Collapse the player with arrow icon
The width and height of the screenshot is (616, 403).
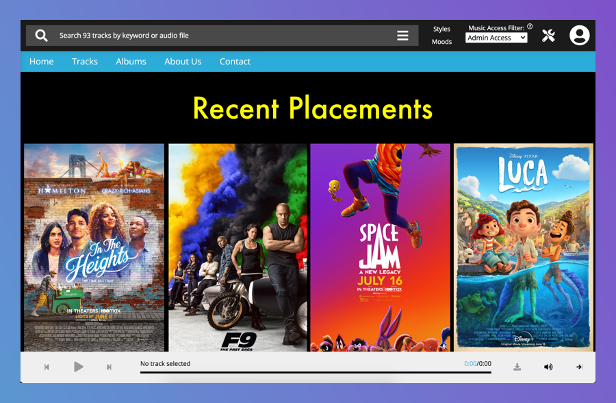[x=579, y=367]
